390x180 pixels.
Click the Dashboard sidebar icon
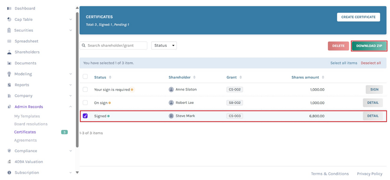coord(9,8)
